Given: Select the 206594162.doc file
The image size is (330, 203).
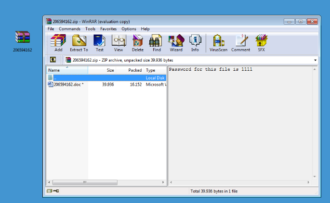Looking at the screenshot, I should (x=67, y=84).
